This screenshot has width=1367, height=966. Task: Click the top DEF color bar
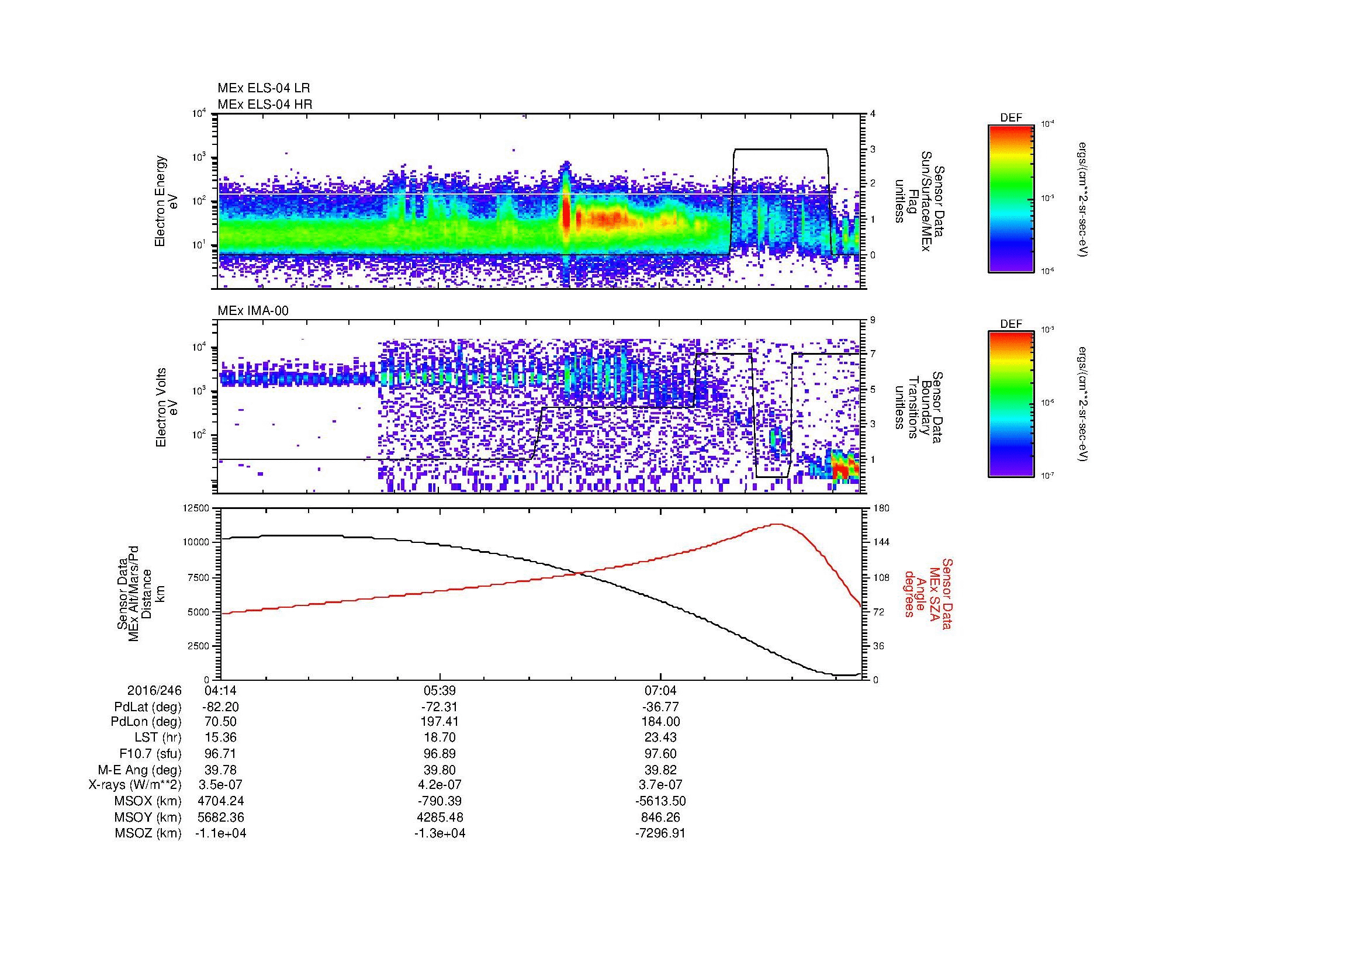click(1010, 198)
